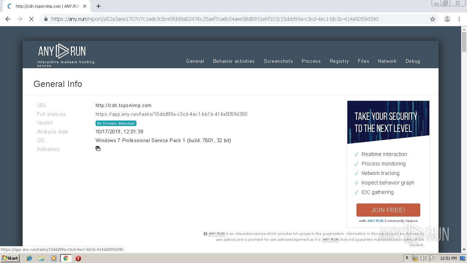This screenshot has height=263, width=467.
Task: Open Windows Media Player taskbar icon
Action: 54,258
